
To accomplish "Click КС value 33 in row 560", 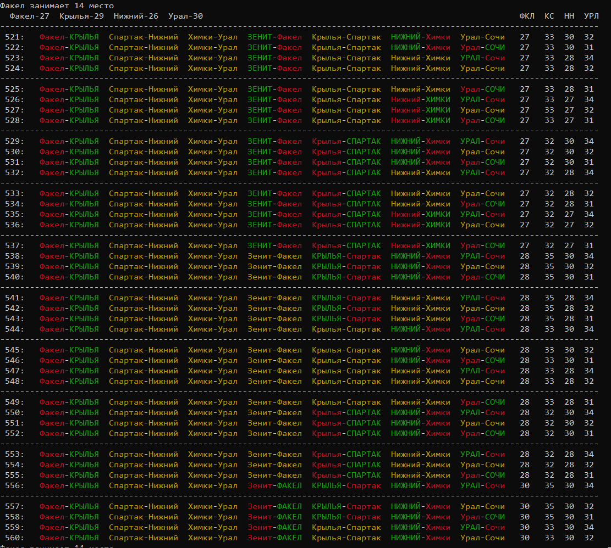I will [549, 538].
